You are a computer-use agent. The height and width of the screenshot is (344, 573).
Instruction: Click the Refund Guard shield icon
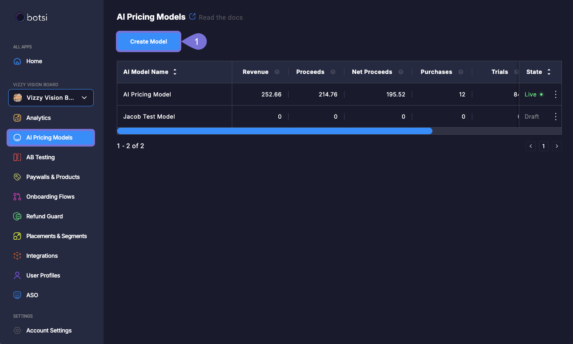point(17,216)
